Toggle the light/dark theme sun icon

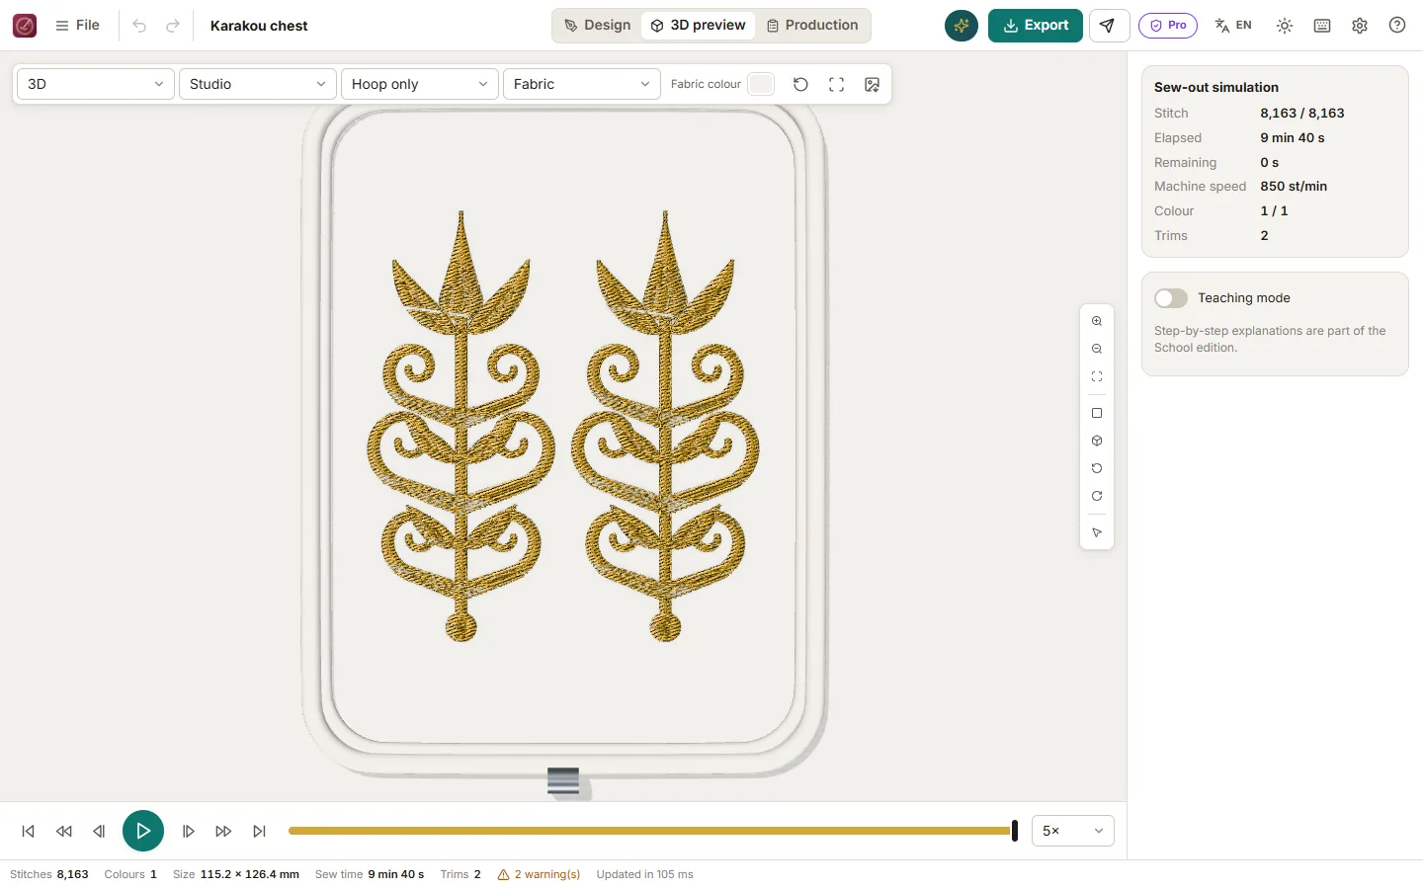[x=1285, y=26]
